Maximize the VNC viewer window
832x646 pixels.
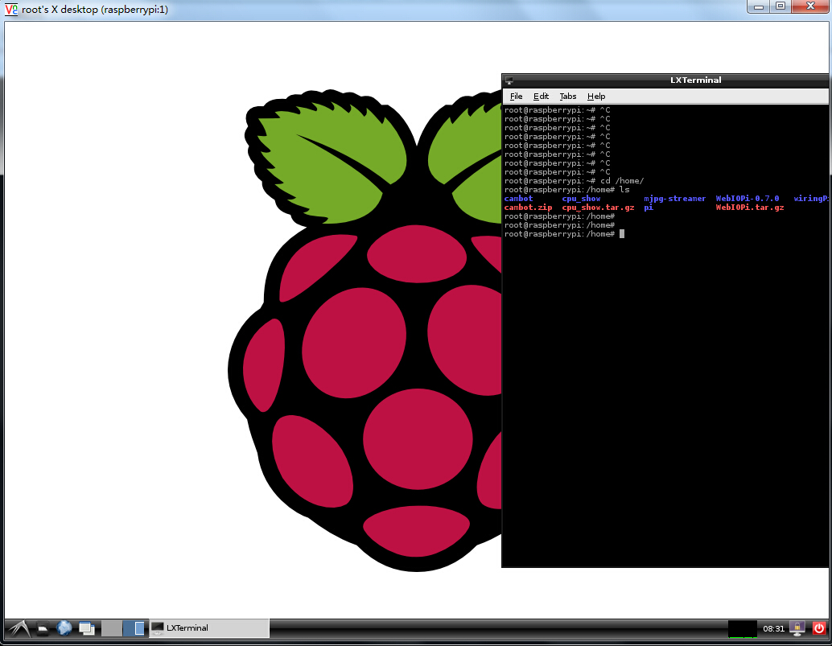click(x=781, y=6)
